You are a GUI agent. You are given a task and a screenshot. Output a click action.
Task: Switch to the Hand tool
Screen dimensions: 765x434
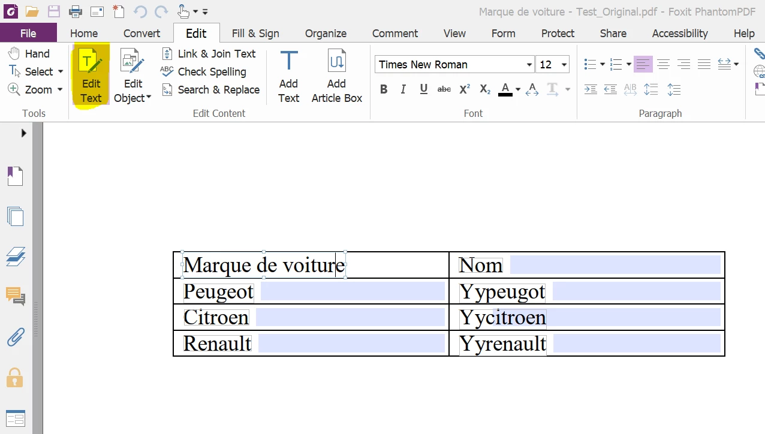(29, 53)
